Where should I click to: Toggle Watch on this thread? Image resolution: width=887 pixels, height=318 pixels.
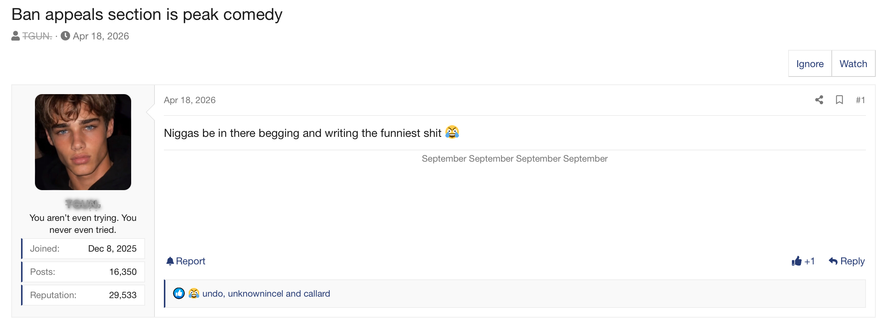(x=853, y=64)
